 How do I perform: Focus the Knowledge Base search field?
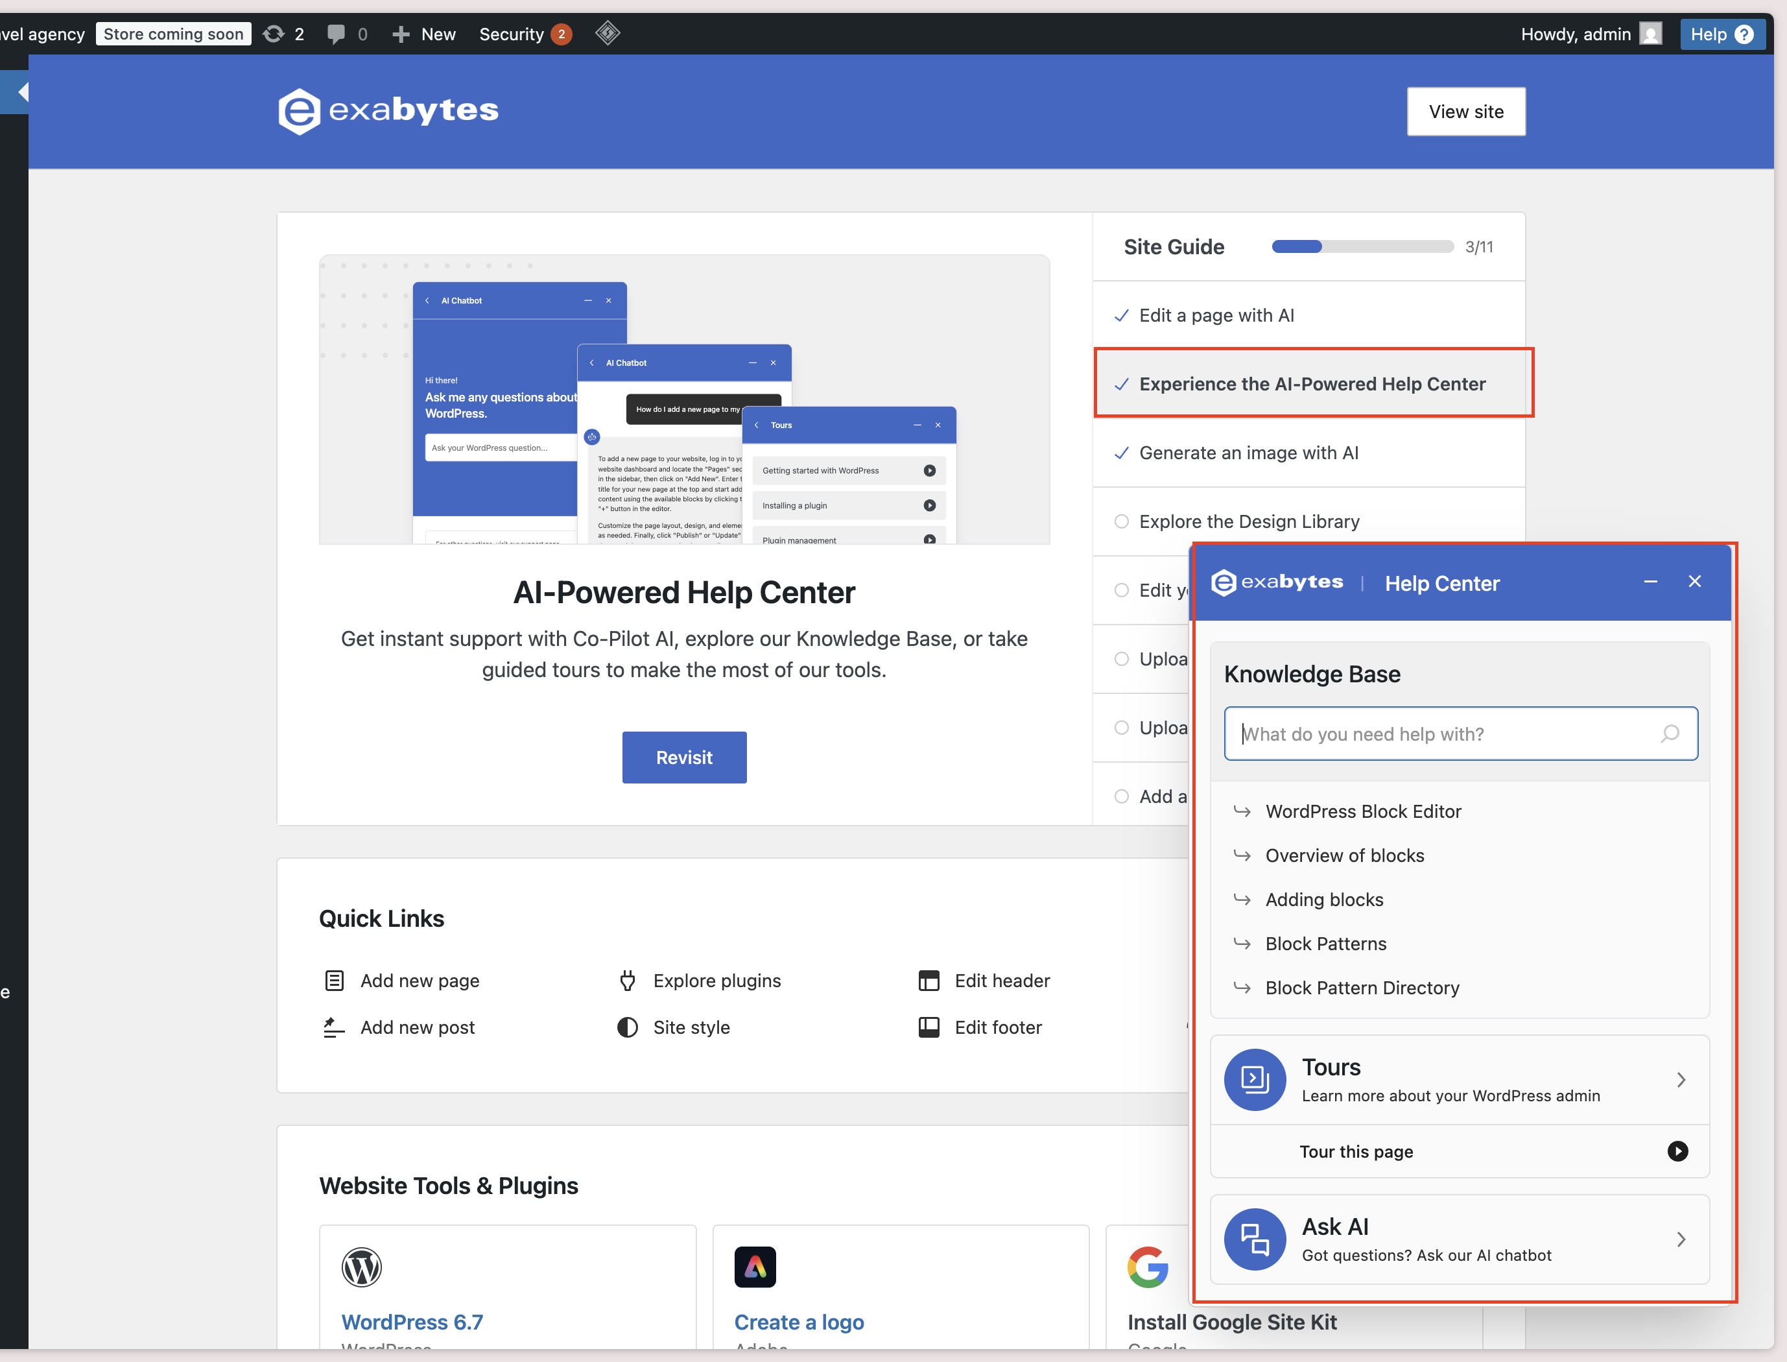(x=1443, y=734)
